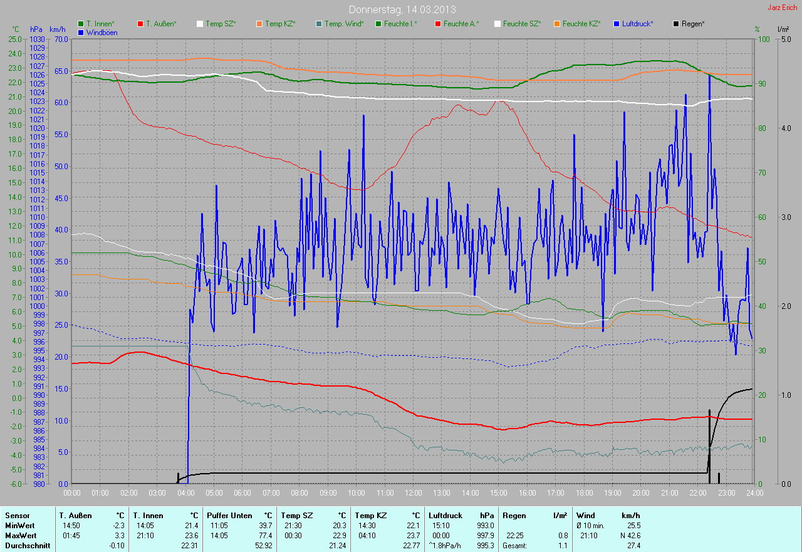The image size is (802, 552).
Task: Click the red Feuchte A. legend swatch
Action: (x=438, y=24)
